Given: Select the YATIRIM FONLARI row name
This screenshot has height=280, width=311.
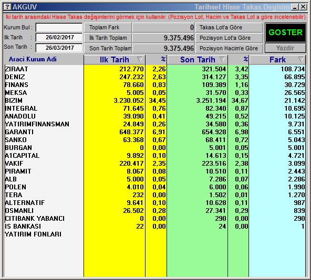Looking at the screenshot, I should coord(33,234).
